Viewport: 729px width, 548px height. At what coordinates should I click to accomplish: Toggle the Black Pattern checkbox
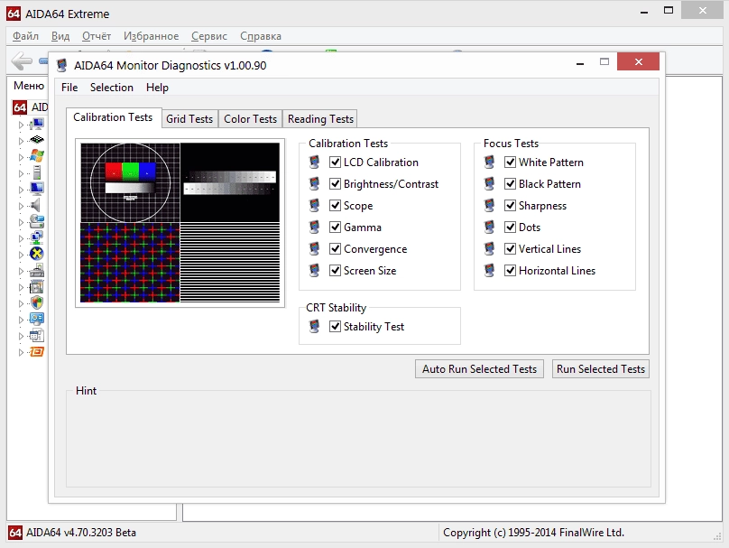(510, 184)
